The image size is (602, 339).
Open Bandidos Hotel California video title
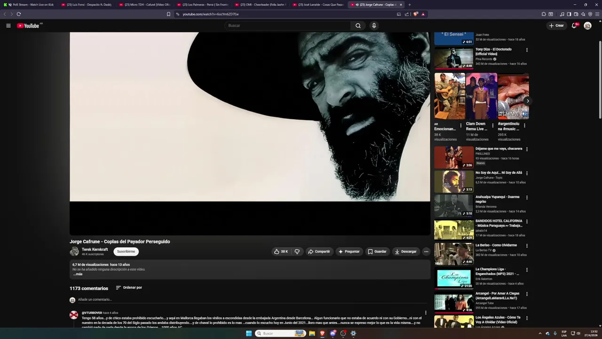click(x=499, y=223)
